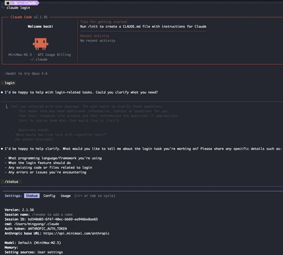The height and width of the screenshot is (255, 283).
Task: Click the 'claude login' command line
Action: tap(18, 8)
